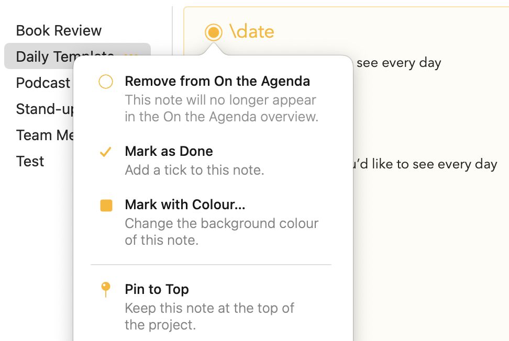
Task: Click "Add a tick to this note" description
Action: click(x=194, y=170)
